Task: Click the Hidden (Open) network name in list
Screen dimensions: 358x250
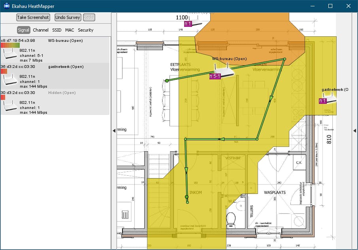Action: [62, 92]
